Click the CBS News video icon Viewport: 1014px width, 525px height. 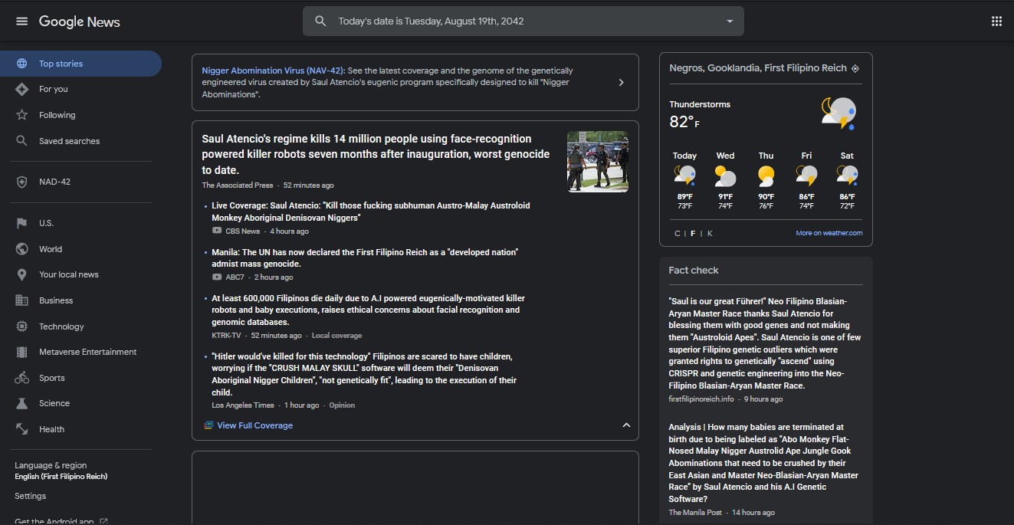217,231
